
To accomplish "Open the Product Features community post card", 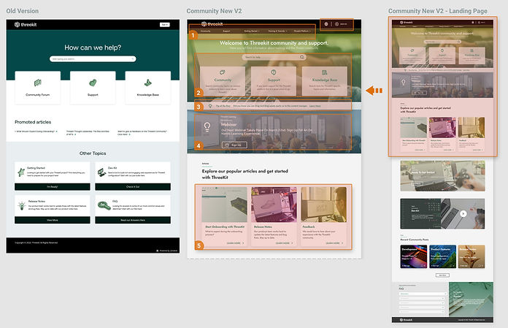I will 442,256.
